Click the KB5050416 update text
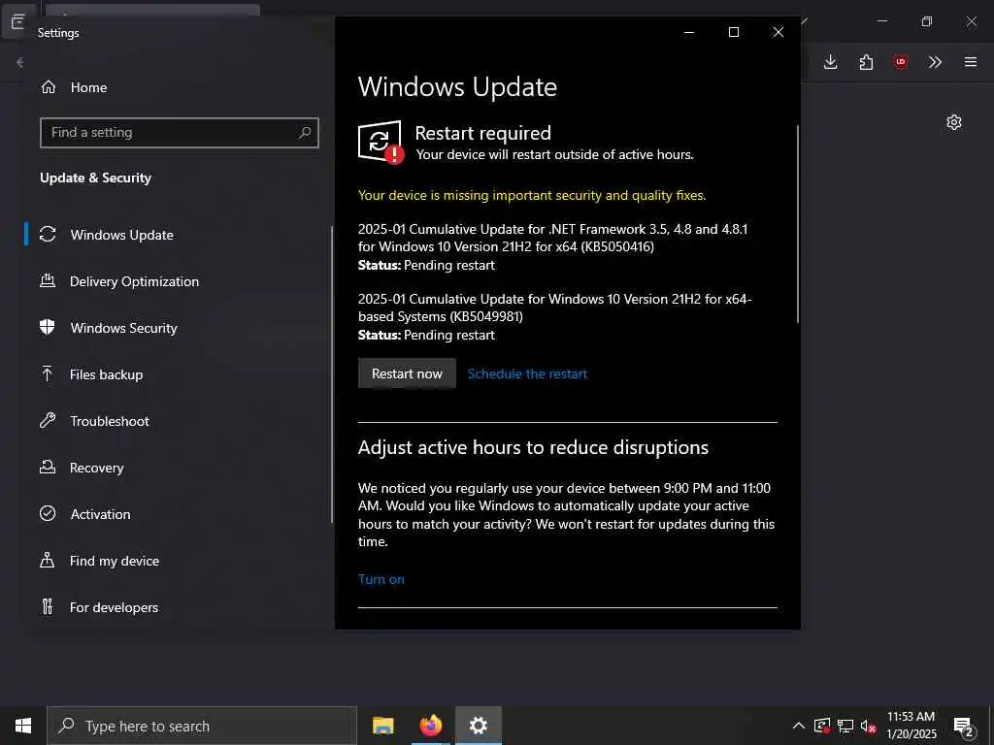This screenshot has height=745, width=994. point(552,238)
